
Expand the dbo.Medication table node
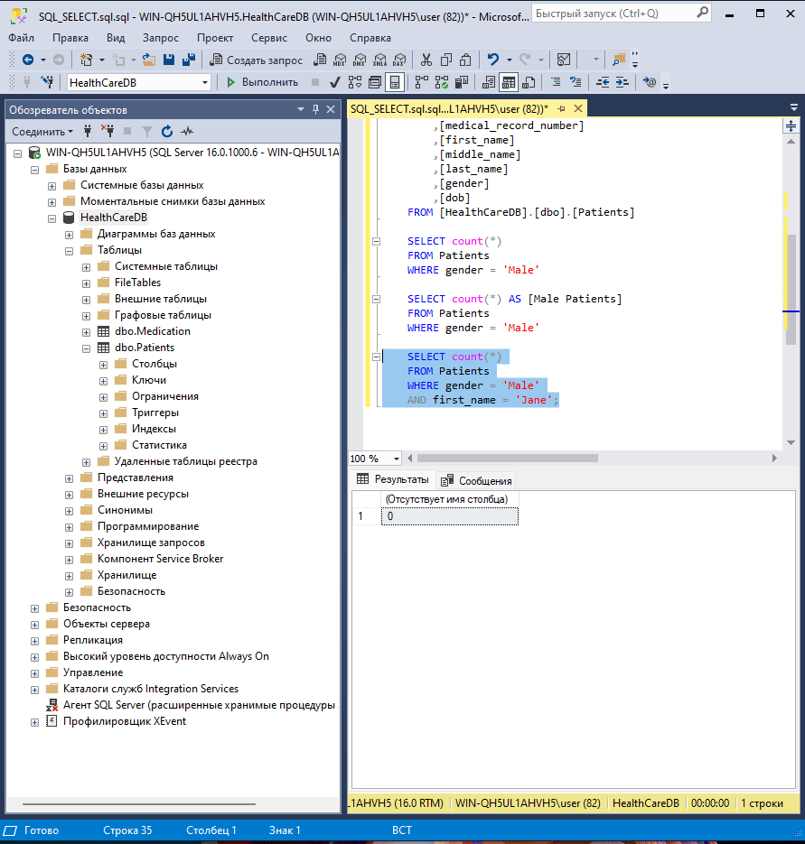tap(86, 332)
